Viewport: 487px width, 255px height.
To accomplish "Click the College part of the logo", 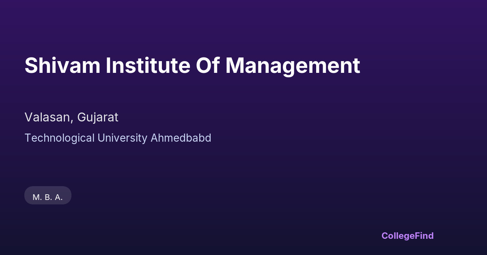I will [x=397, y=236].
